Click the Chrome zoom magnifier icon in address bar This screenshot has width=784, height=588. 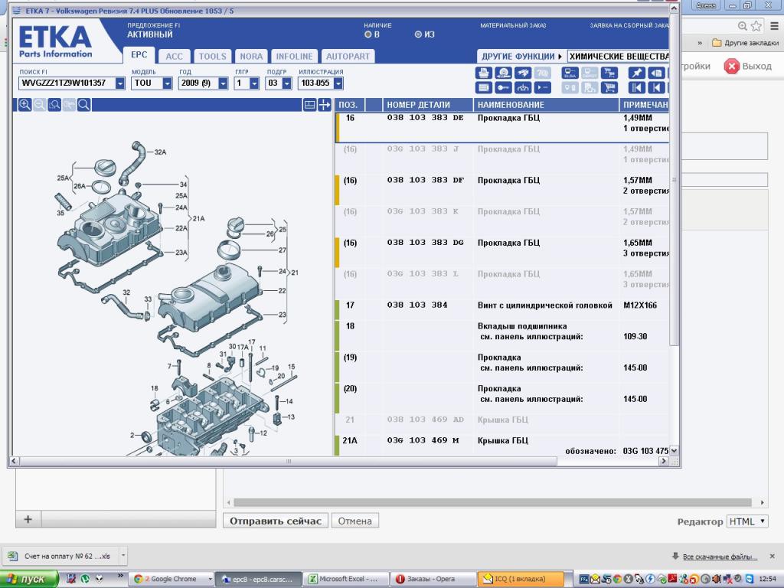point(743,26)
